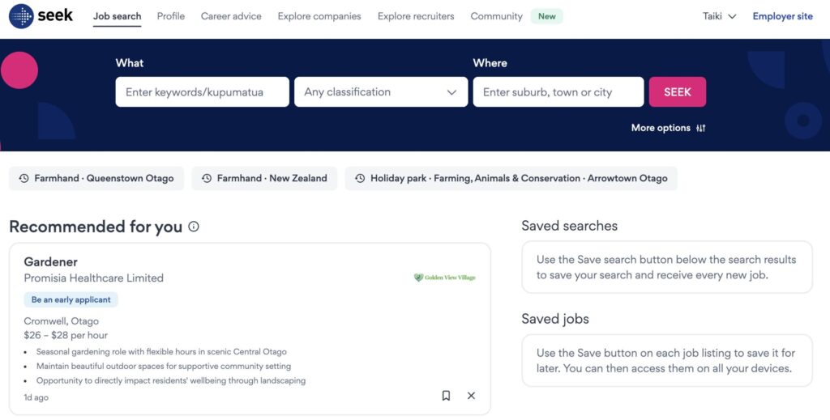
Task: Go to Employer site link
Action: click(782, 16)
